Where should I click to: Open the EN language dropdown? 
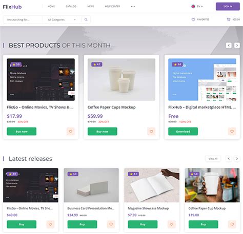(x=199, y=7)
